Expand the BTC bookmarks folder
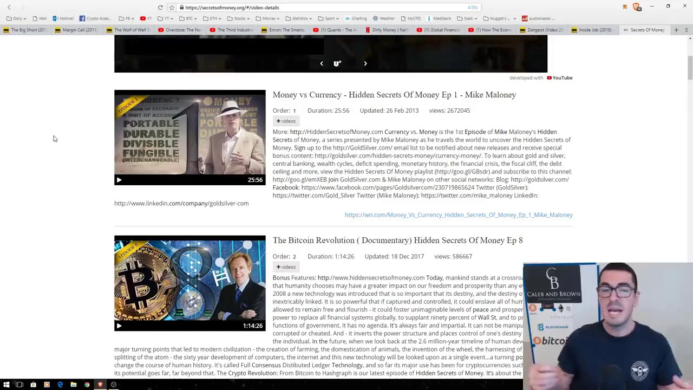This screenshot has height=390, width=693. pos(188,18)
